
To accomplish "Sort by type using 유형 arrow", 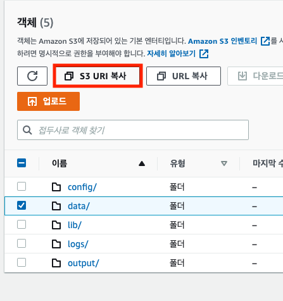I will (224, 163).
